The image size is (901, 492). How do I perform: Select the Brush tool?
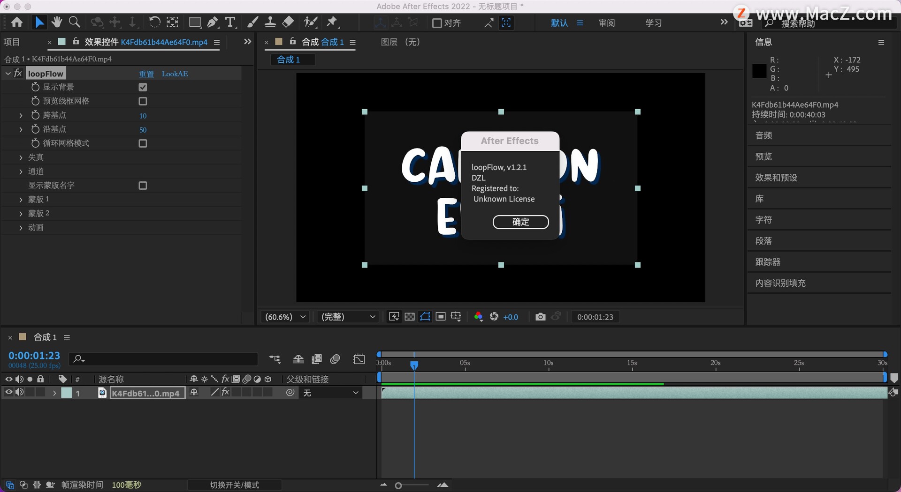point(252,22)
